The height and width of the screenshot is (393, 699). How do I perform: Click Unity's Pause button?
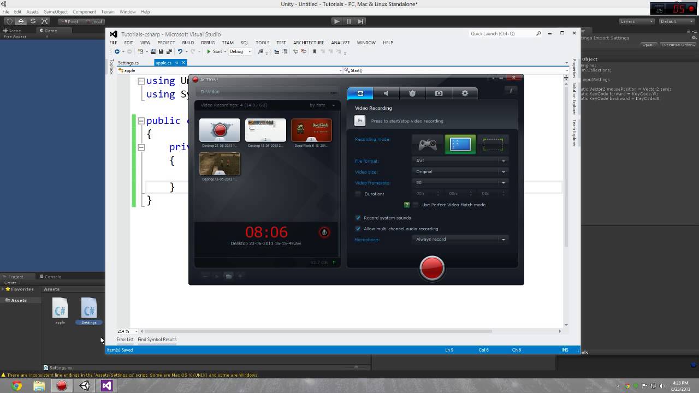(x=348, y=21)
